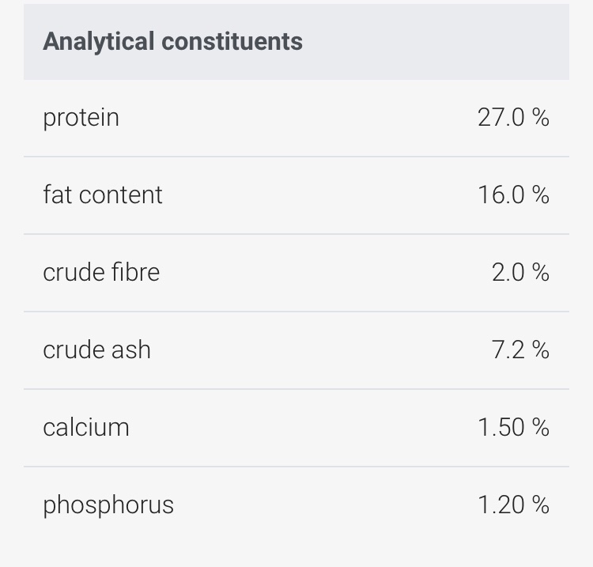Click the divider line below protein row
The width and height of the screenshot is (593, 567).
(296, 157)
